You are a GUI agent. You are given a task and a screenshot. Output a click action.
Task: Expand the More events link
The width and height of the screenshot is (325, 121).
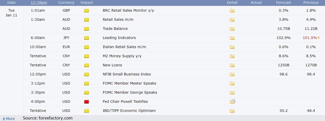click(9, 119)
